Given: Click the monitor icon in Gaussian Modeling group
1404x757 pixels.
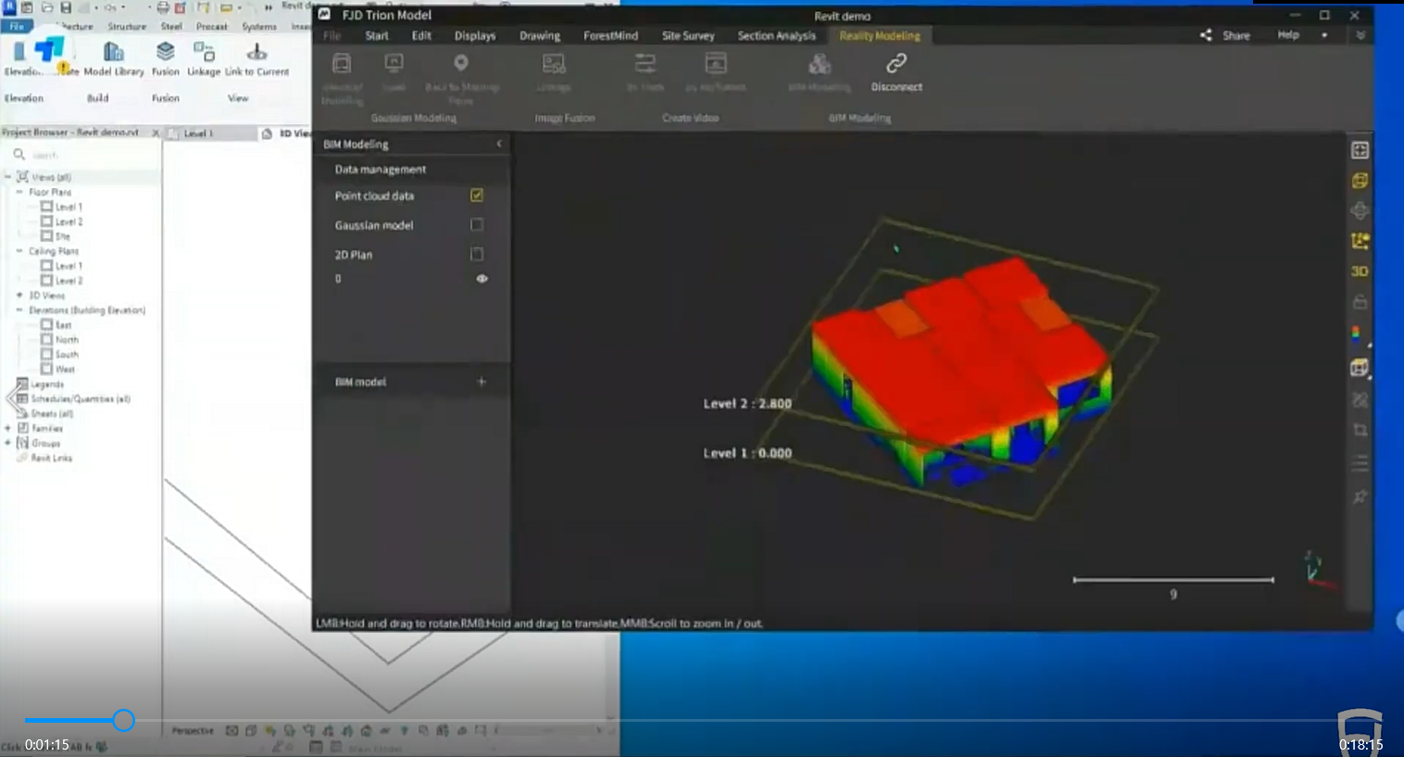Looking at the screenshot, I should [394, 63].
